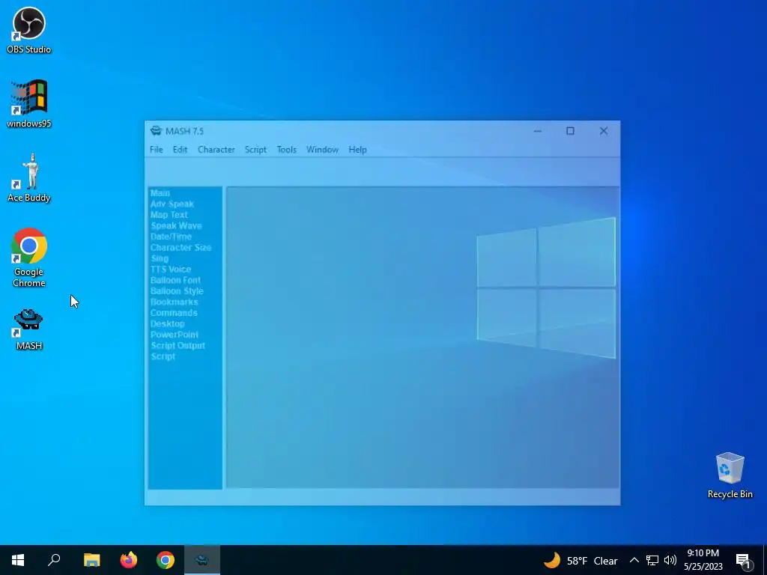Screen dimensions: 767x575
Task: Select Commands in sidebar
Action: coord(174,313)
